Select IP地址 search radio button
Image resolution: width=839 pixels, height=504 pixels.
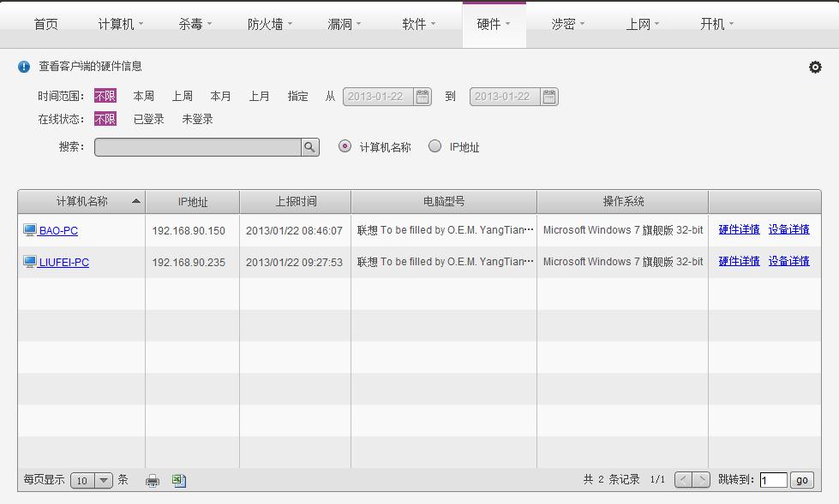(435, 146)
